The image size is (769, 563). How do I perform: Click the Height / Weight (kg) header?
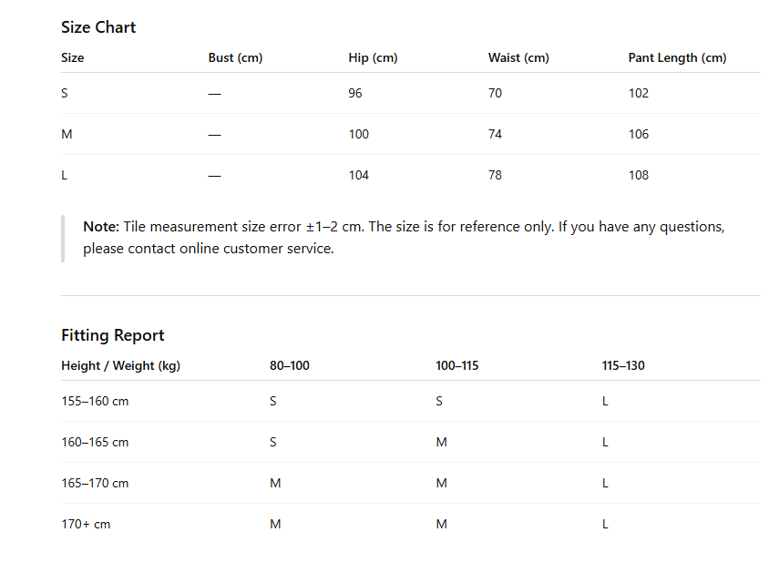coord(120,366)
